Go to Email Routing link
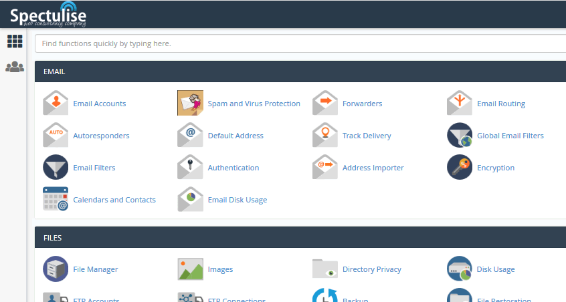Screen dimensions: 566x302 [x=501, y=104]
